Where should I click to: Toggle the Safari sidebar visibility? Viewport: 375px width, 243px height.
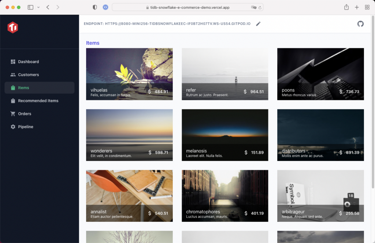click(x=30, y=7)
